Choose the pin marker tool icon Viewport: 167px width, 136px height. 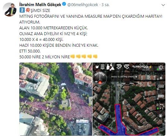coord(161,77)
